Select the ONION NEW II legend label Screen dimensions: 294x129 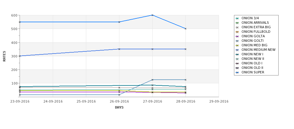pyautogui.click(x=253, y=59)
